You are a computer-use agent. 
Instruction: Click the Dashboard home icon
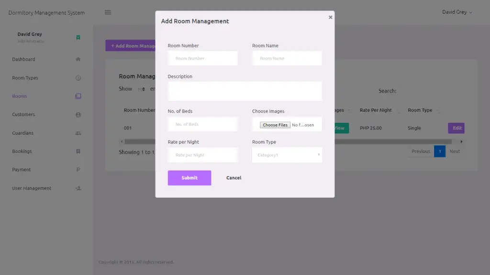[x=78, y=59]
